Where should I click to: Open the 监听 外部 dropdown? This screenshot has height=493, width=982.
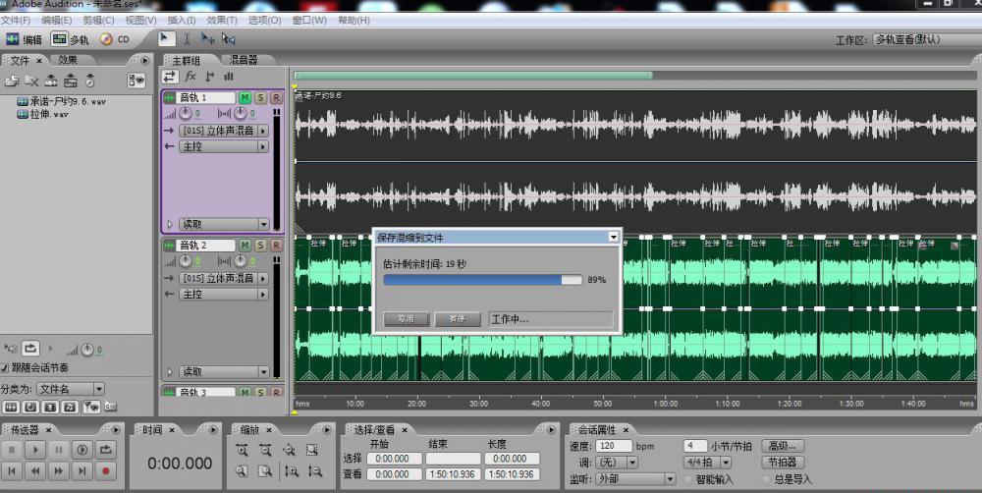635,478
